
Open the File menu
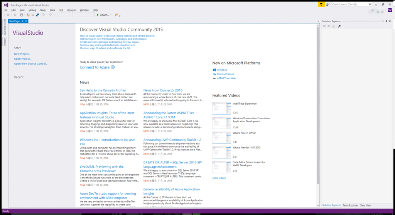tap(5, 10)
